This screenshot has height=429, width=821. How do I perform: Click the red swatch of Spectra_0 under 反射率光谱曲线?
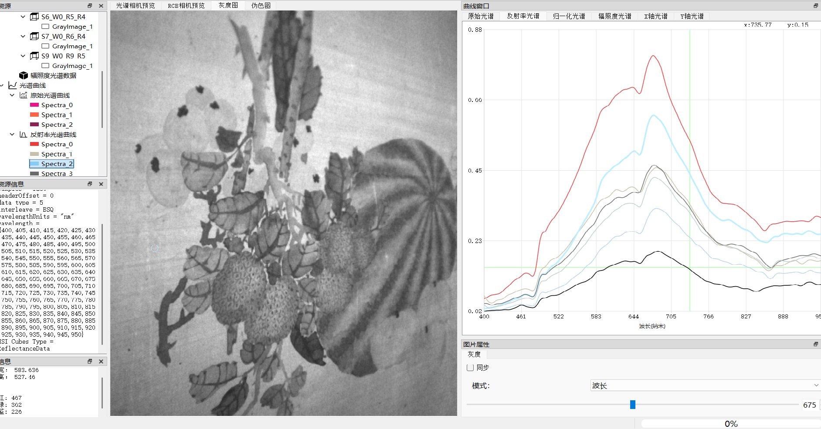34,144
